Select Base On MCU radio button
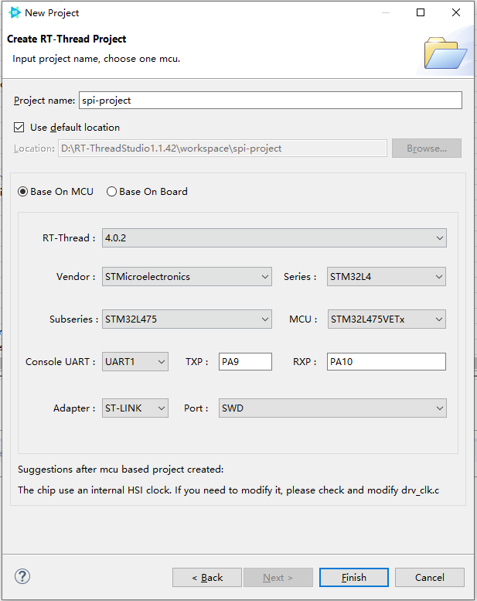This screenshot has height=601, width=477. (x=23, y=192)
